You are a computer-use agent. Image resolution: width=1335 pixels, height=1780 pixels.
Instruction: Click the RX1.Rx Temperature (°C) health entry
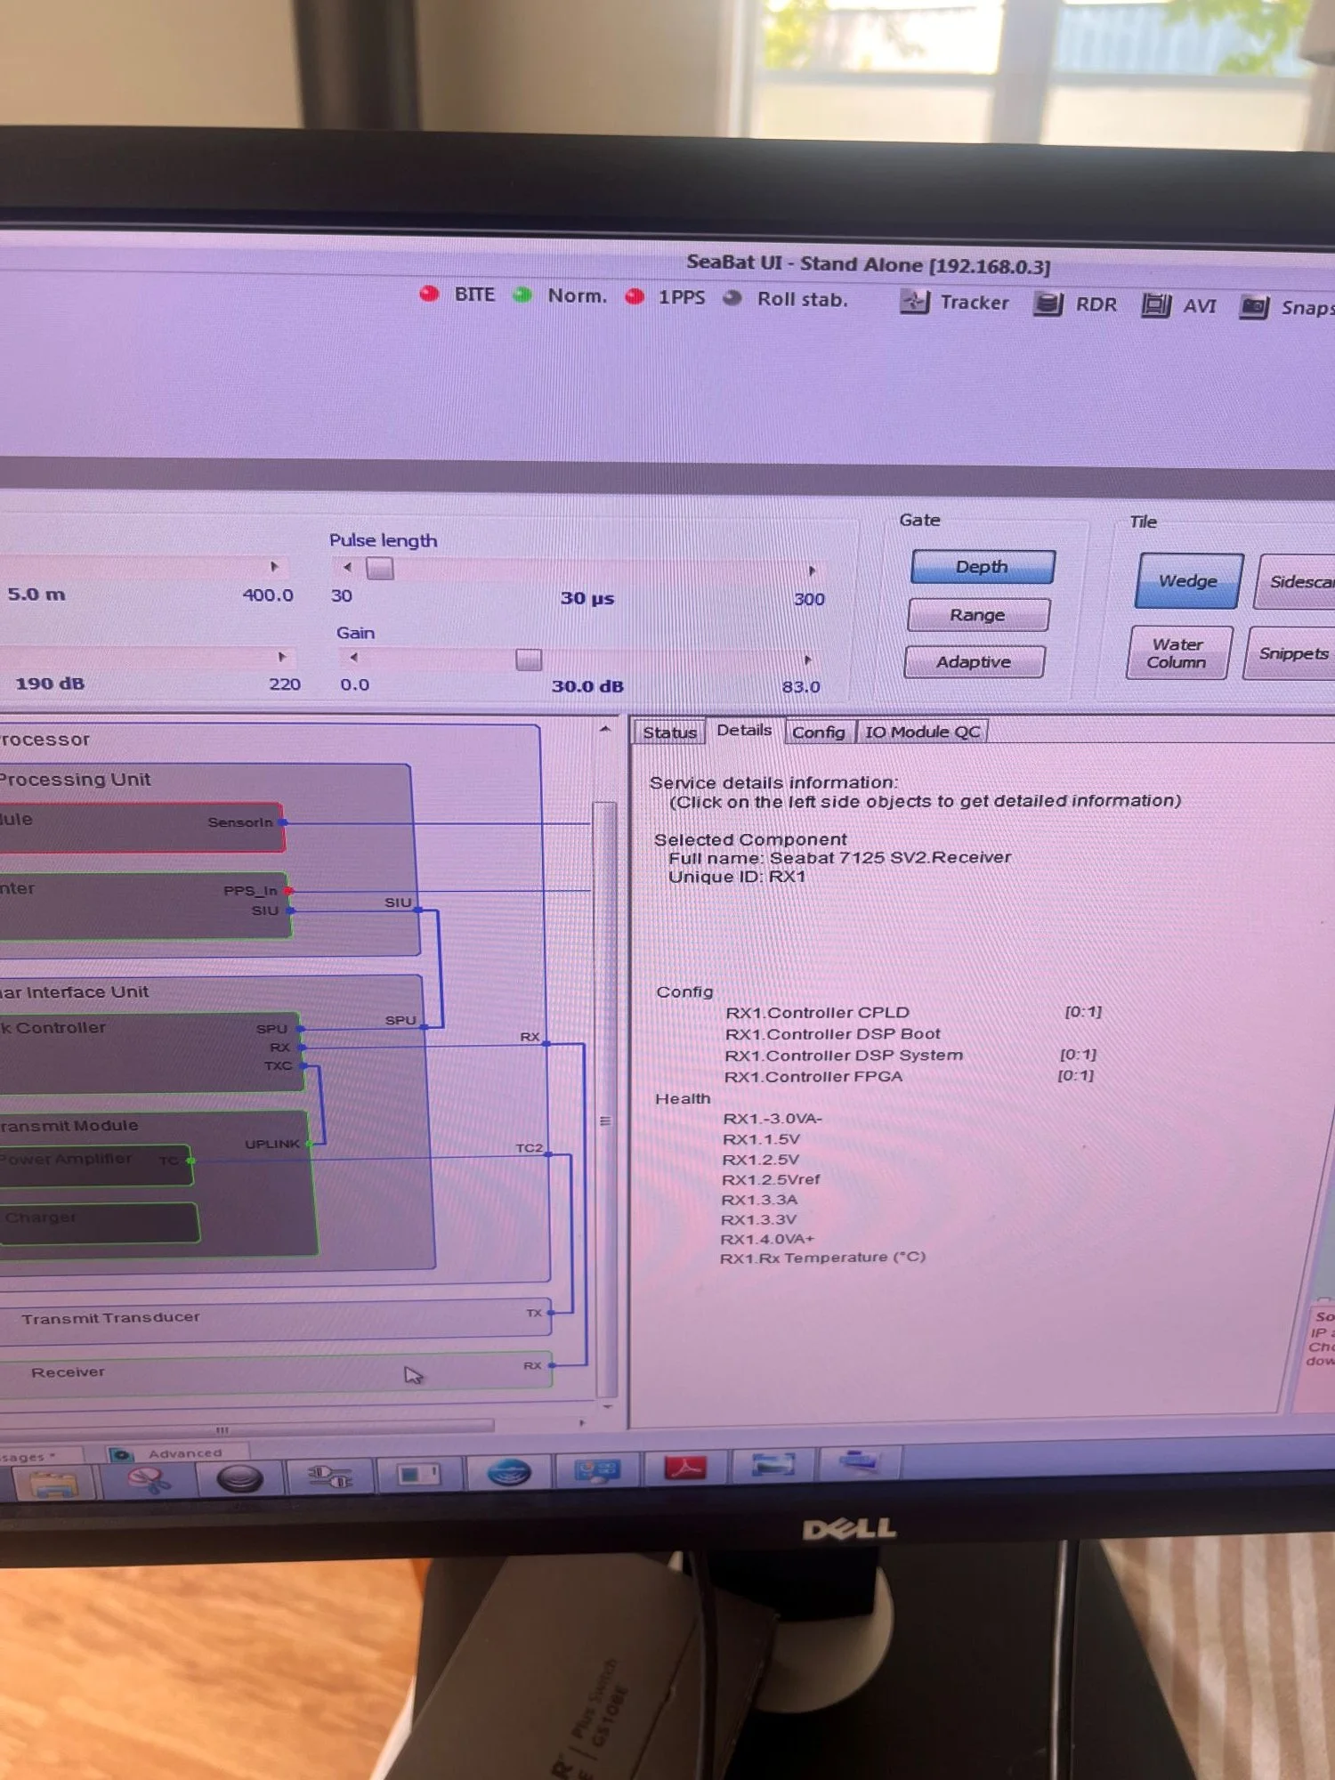click(822, 1258)
